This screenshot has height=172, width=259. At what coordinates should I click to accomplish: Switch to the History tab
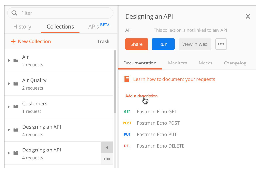tap(22, 27)
